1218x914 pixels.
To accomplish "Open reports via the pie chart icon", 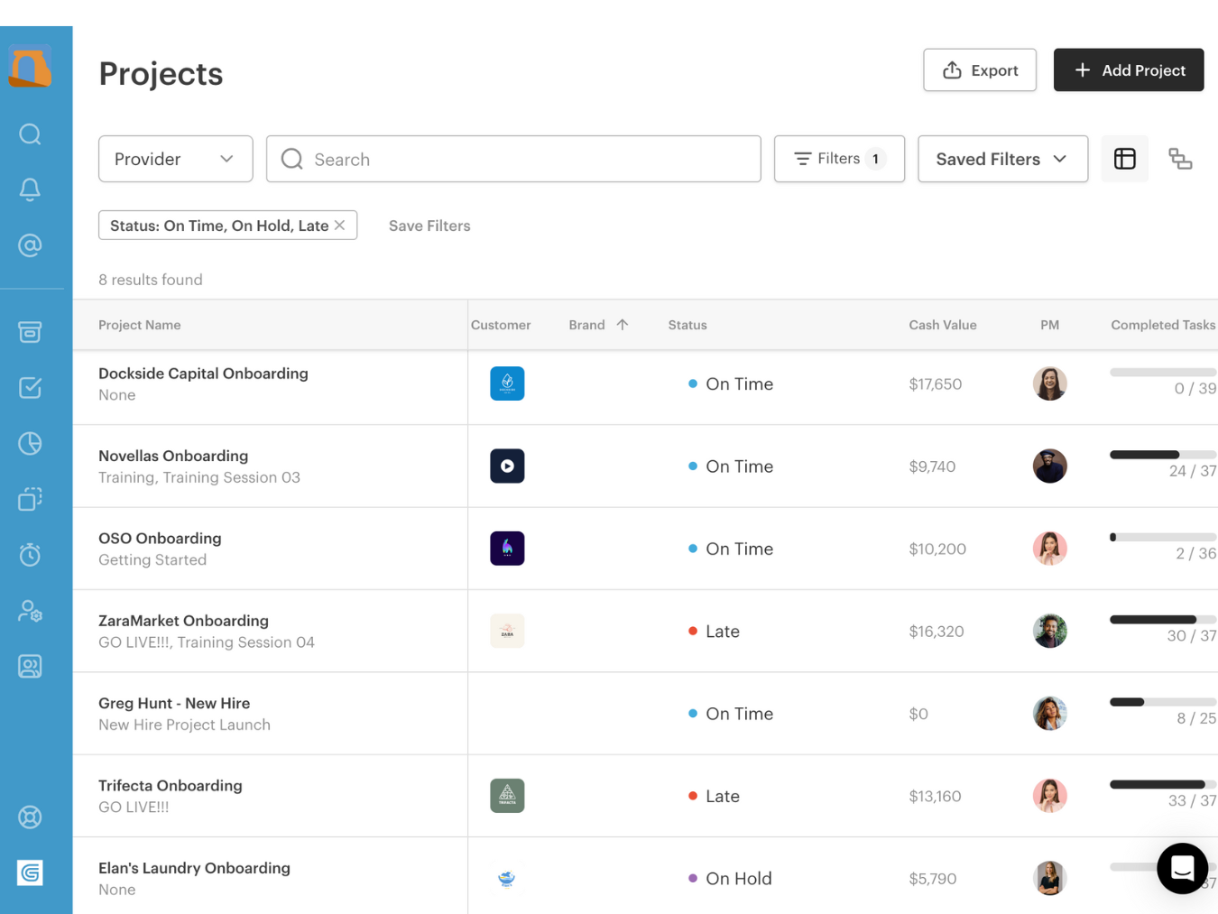I will [x=30, y=444].
